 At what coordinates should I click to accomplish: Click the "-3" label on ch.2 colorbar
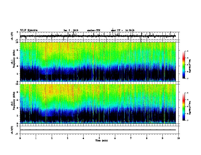point(187,93)
